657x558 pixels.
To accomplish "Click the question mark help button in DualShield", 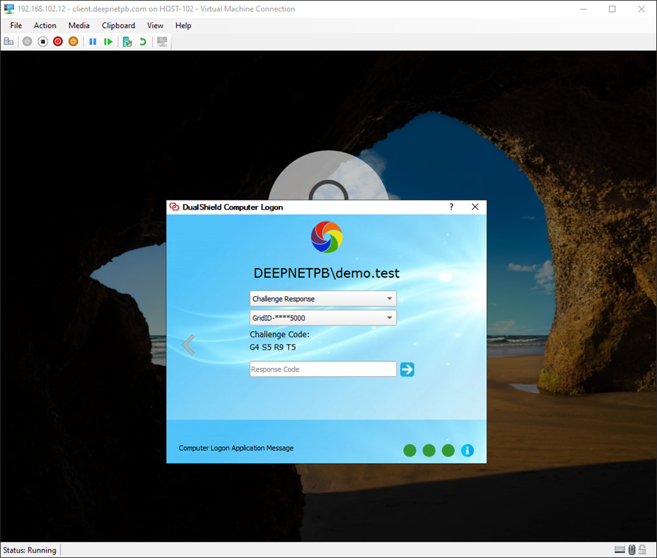I will point(452,207).
